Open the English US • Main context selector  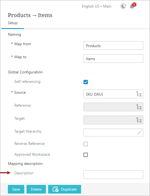(x=96, y=6)
